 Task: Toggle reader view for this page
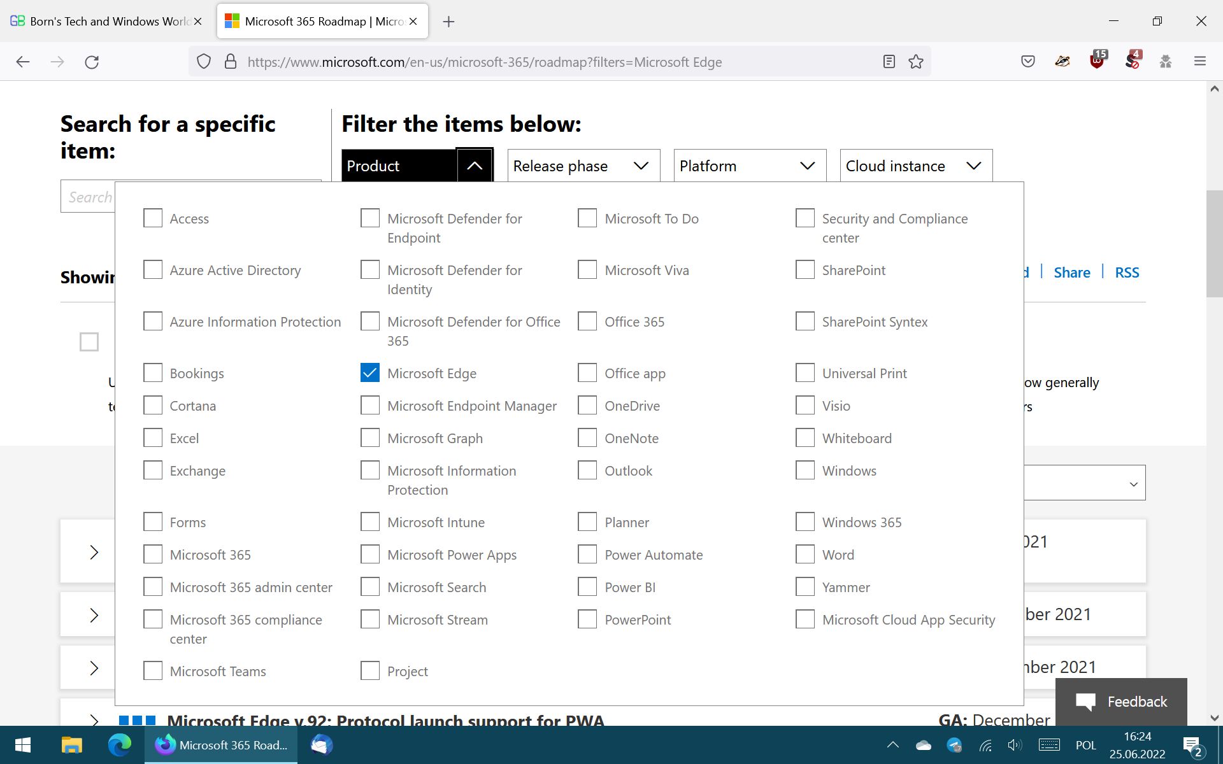[889, 62]
